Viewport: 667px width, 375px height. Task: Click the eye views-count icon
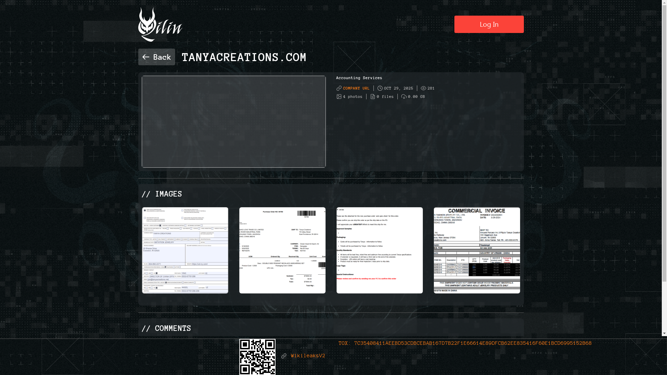point(423,88)
